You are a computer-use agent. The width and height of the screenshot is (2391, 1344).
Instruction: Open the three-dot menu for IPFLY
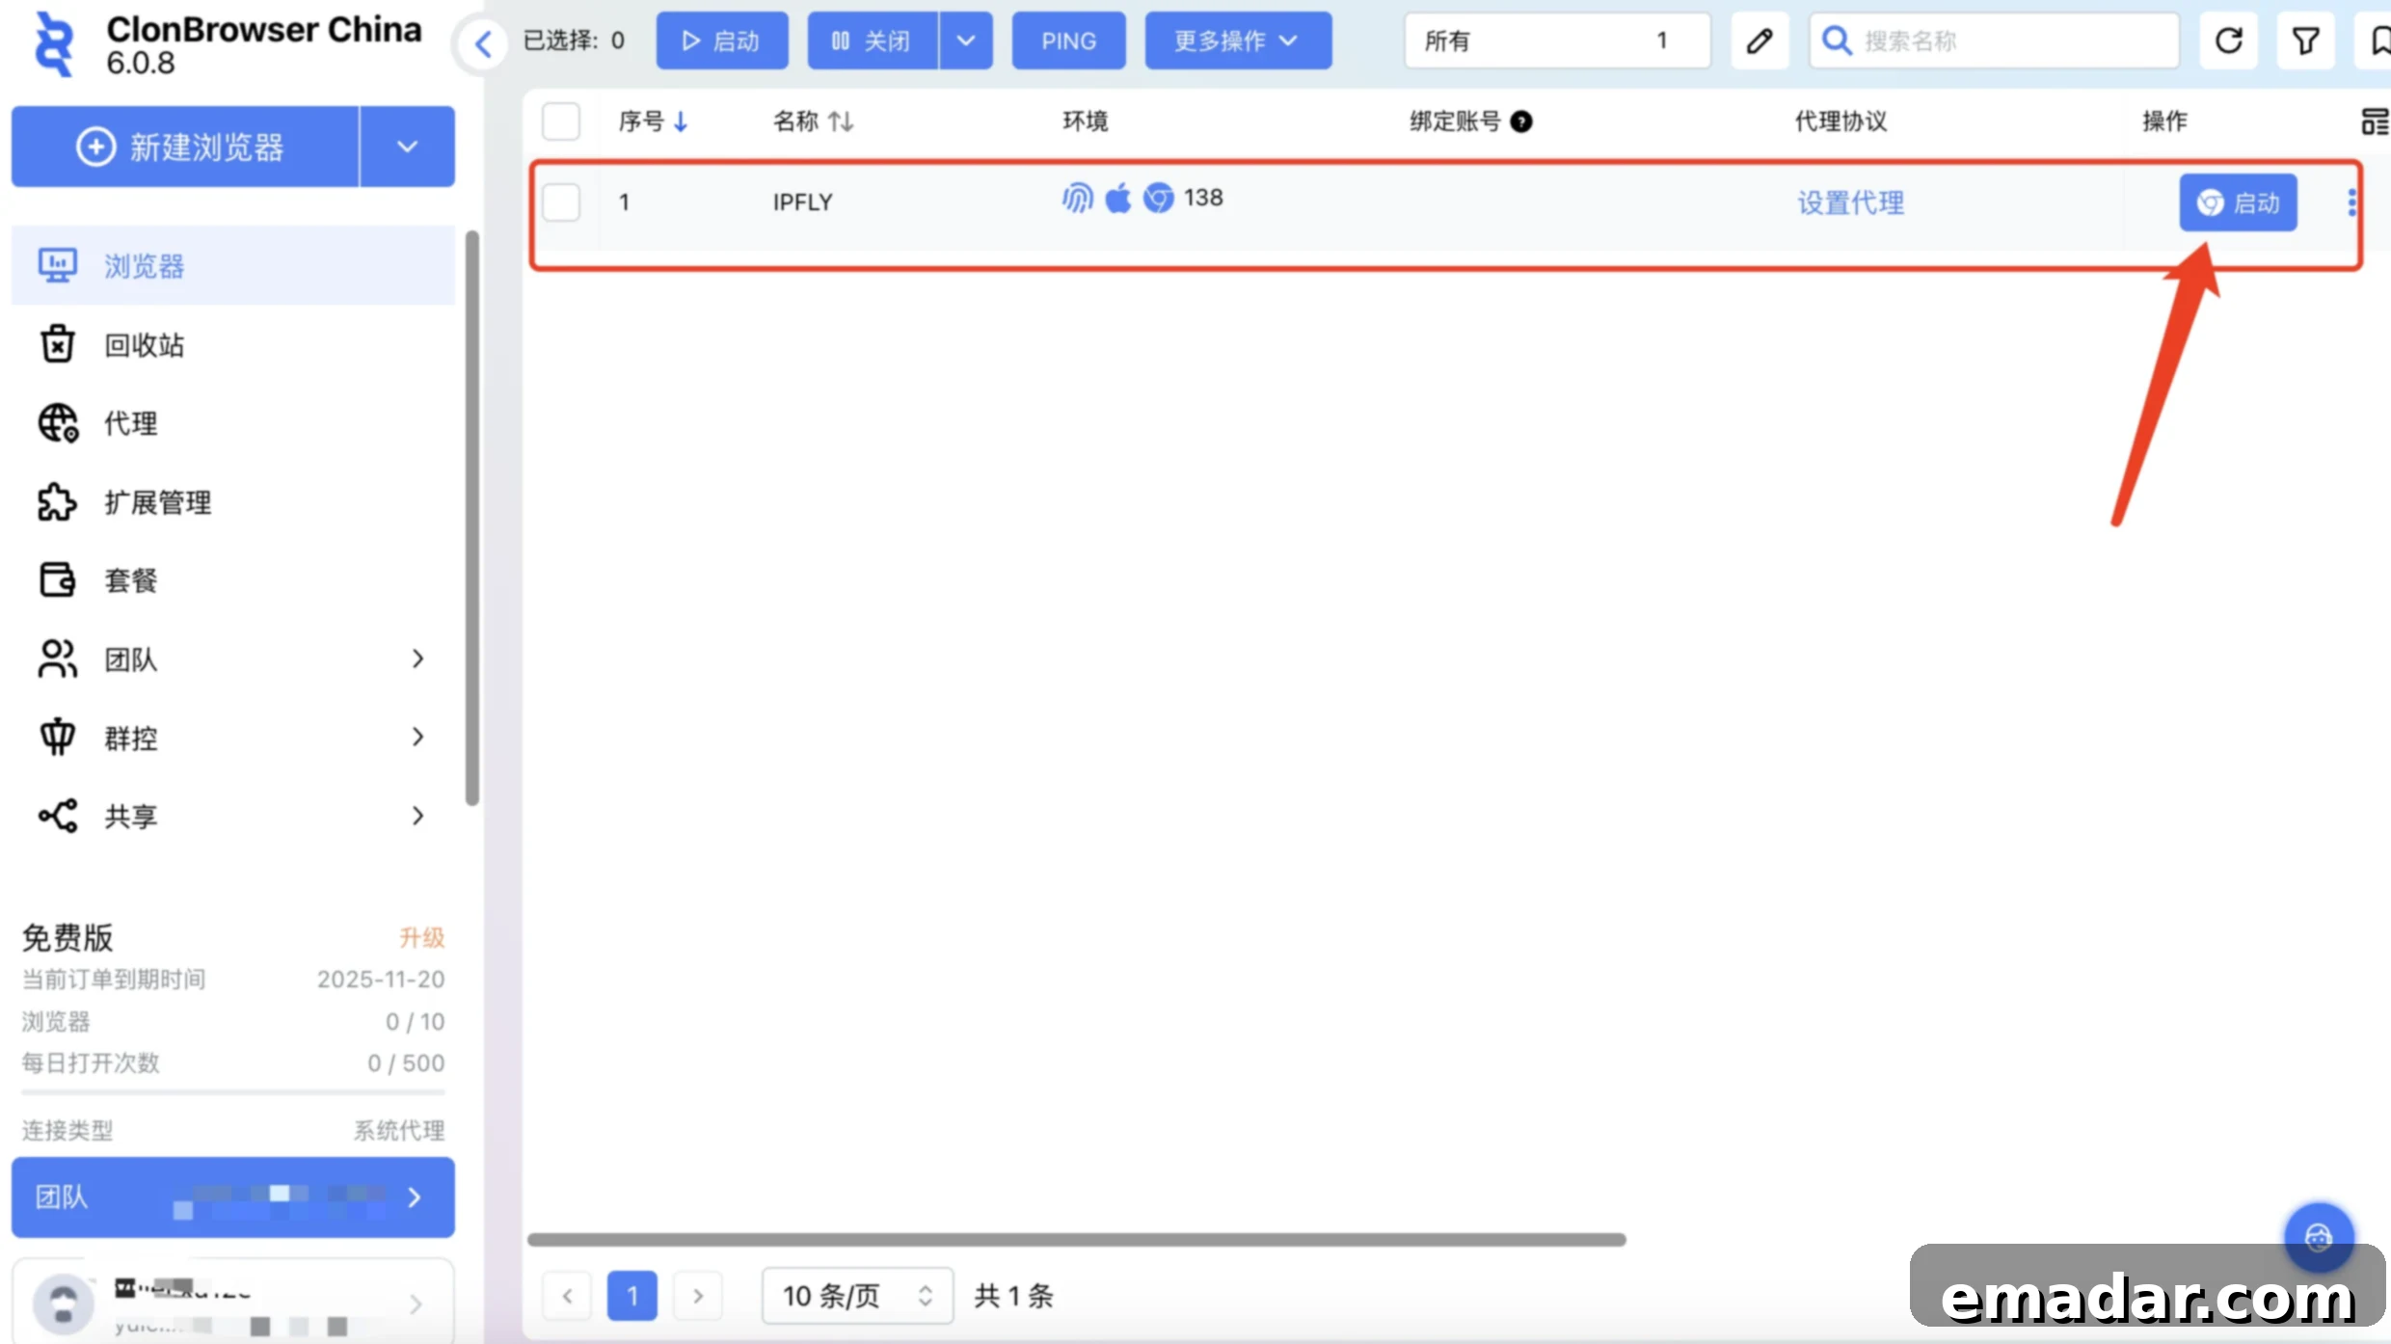2351,202
